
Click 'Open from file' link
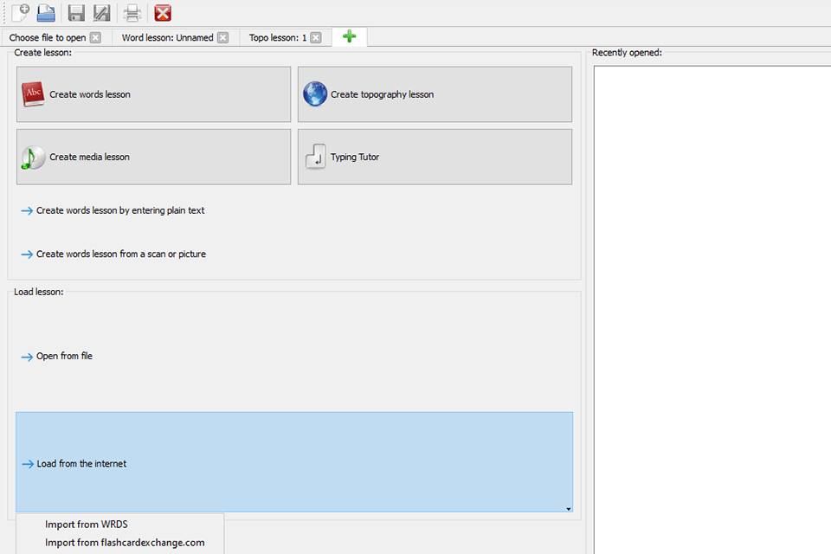point(64,356)
